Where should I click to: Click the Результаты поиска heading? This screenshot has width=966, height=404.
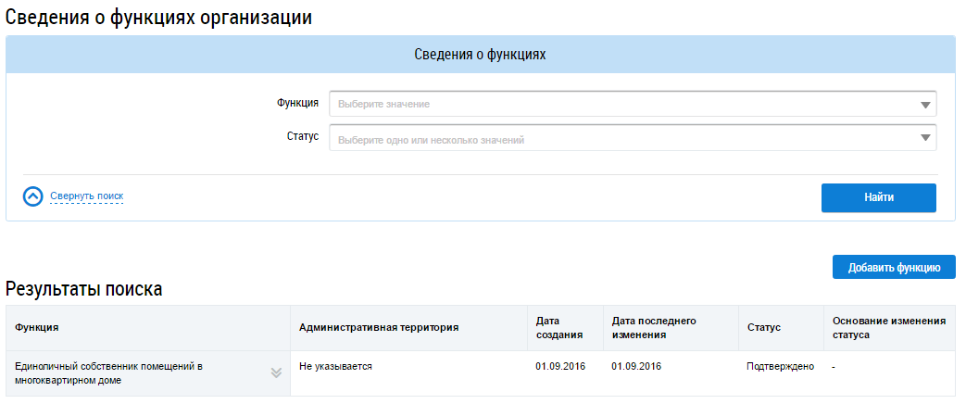click(84, 289)
